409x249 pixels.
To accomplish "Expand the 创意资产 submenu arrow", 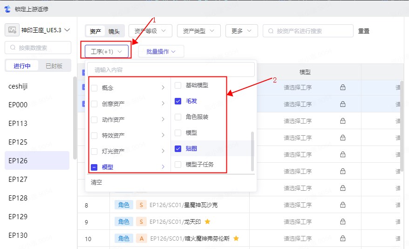I will tap(163, 104).
